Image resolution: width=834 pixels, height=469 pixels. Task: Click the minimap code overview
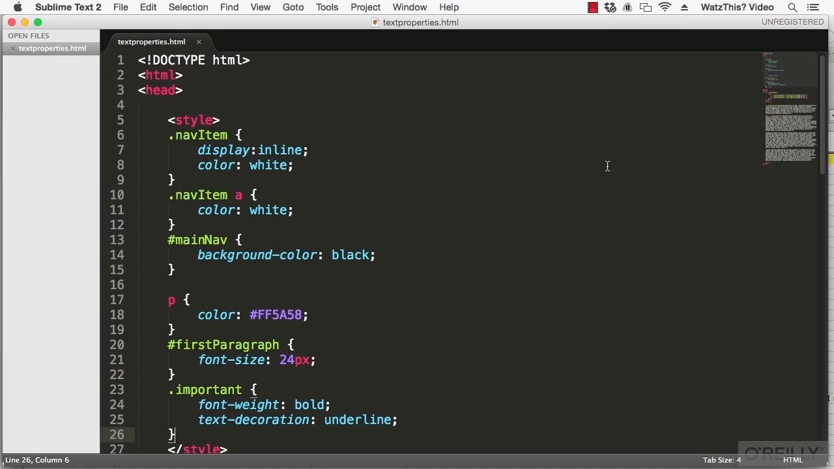click(790, 108)
